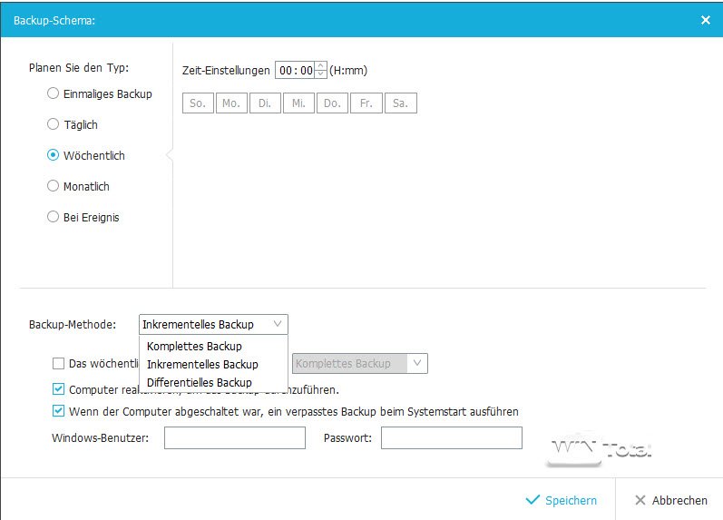Choose Differentielles Backup from the list
723x520 pixels.
coord(199,382)
